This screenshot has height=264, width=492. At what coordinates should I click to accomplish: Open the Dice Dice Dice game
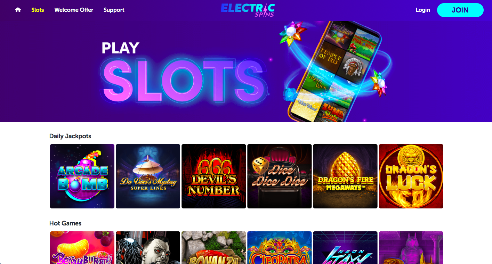coord(279,176)
